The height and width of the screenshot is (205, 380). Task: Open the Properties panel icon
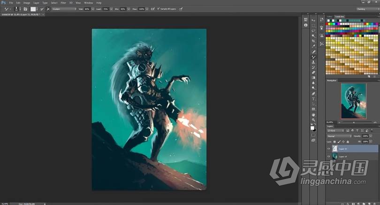[305, 20]
